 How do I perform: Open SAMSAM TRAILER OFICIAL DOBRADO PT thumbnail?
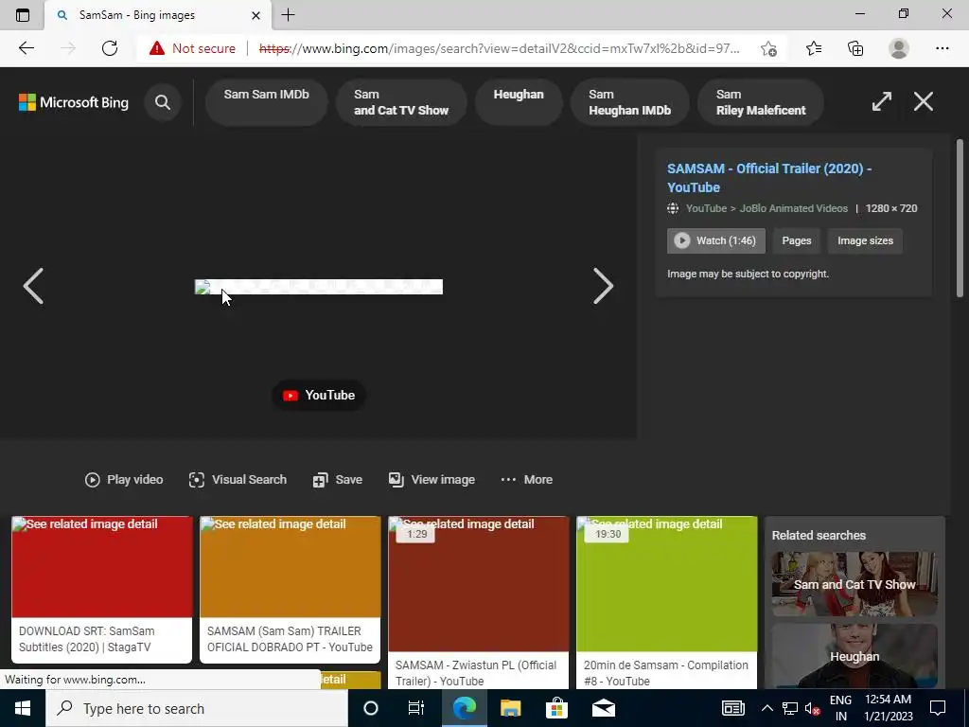(290, 567)
